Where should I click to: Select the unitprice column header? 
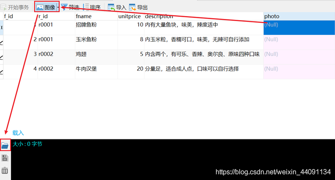click(x=131, y=16)
